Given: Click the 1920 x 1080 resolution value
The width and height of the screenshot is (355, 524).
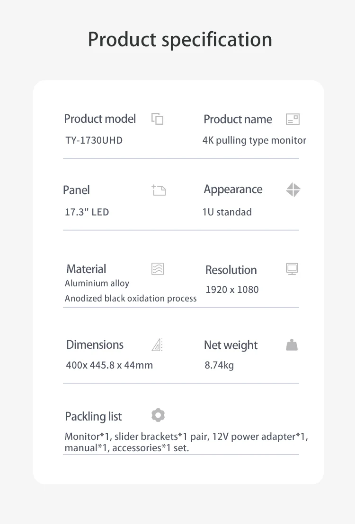Looking at the screenshot, I should (232, 290).
